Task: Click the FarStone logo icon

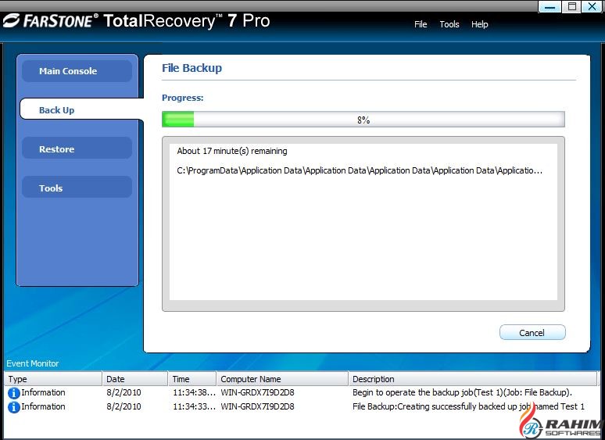Action: click(11, 21)
